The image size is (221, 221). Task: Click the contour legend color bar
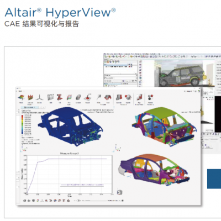coord(23,125)
